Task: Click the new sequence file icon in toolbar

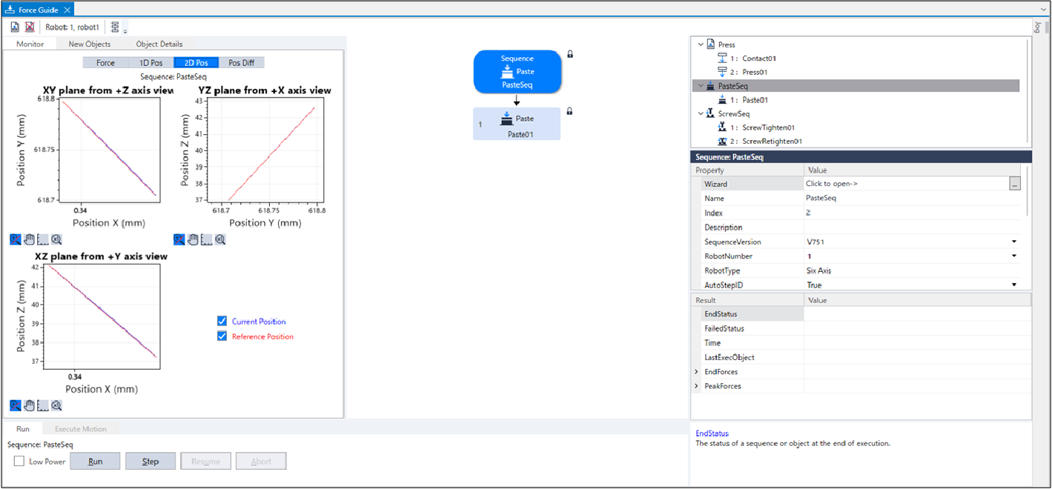Action: 15,27
